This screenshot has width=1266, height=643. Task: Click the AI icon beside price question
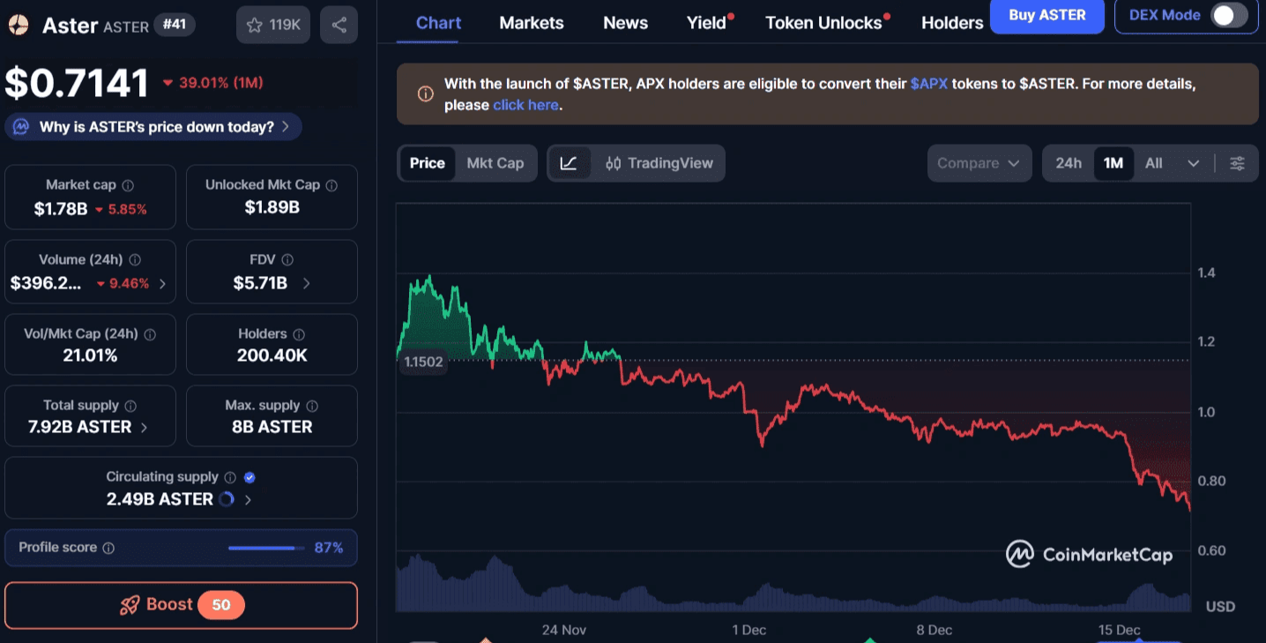(x=20, y=127)
